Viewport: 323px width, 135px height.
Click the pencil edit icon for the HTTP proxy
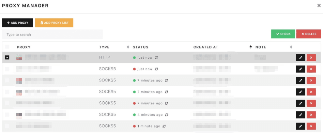click(x=300, y=58)
